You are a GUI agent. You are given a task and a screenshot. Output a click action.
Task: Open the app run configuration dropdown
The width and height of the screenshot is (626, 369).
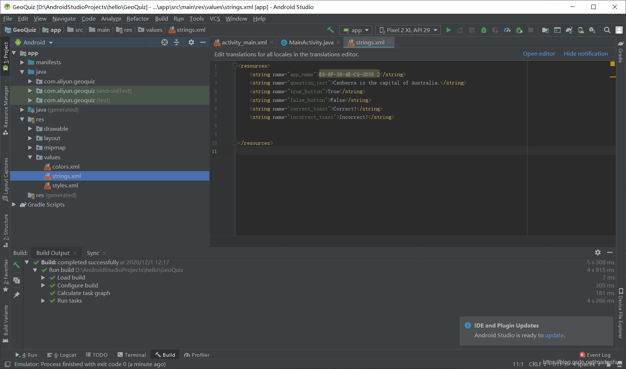pos(356,30)
